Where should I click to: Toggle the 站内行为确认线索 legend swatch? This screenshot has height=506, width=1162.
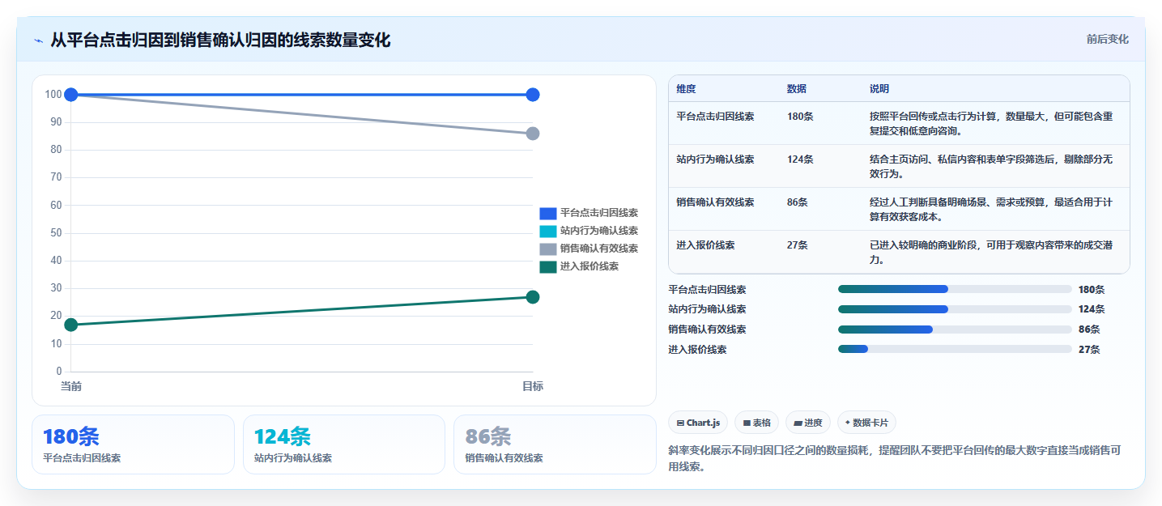pyautogui.click(x=548, y=231)
